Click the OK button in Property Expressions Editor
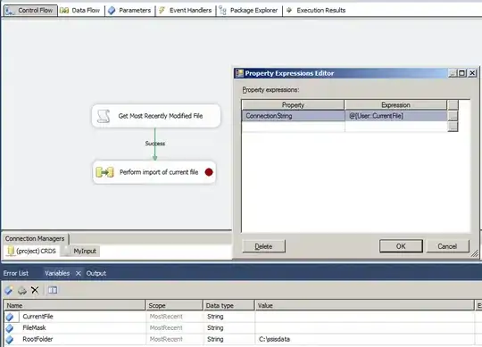 [401, 246]
